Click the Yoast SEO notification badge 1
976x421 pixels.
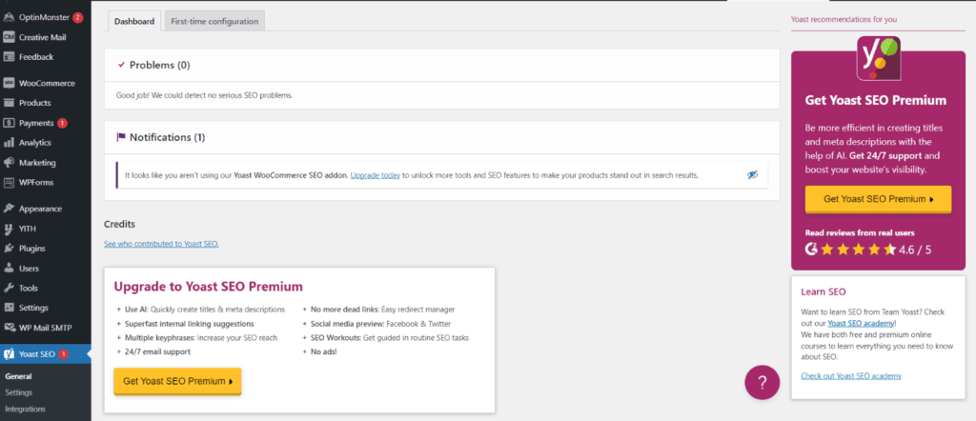click(x=63, y=354)
